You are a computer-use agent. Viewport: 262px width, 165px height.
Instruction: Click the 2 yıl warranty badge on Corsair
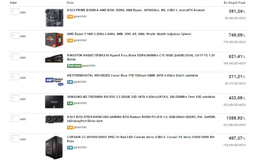click(x=70, y=148)
